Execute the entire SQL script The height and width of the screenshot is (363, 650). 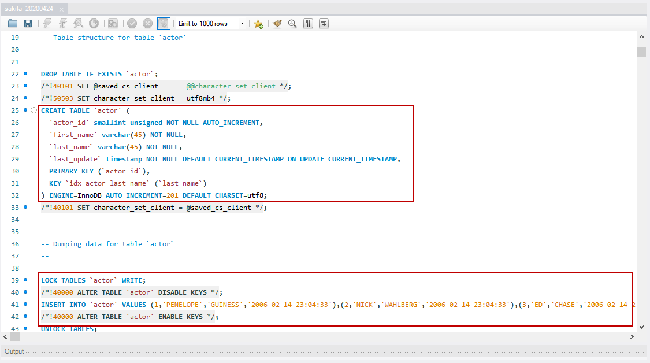coord(47,23)
